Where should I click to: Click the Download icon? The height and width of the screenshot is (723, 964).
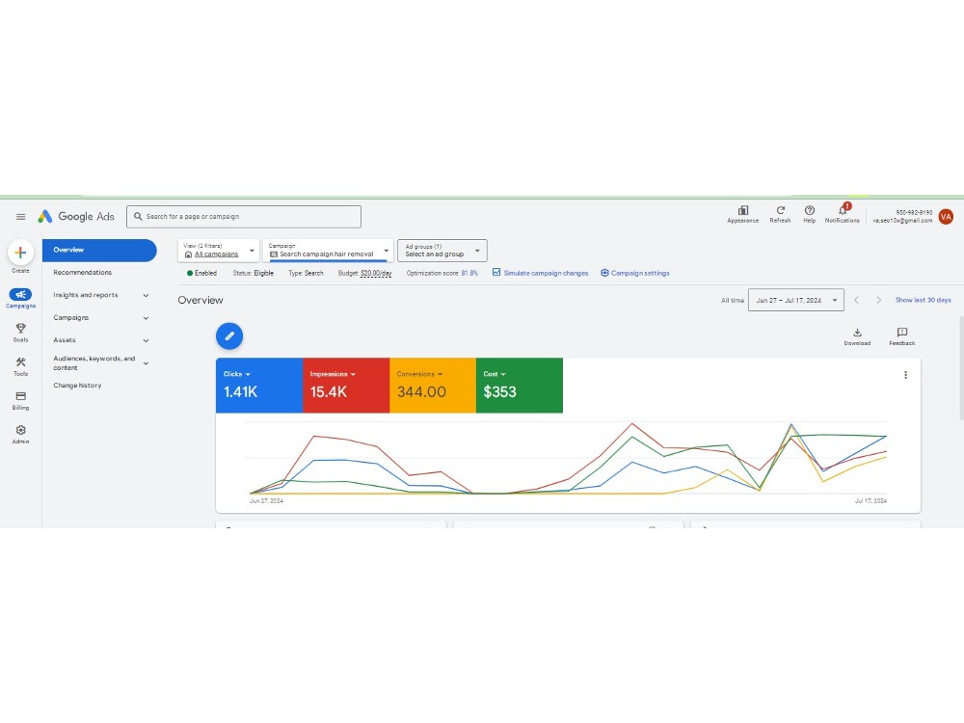click(x=857, y=333)
